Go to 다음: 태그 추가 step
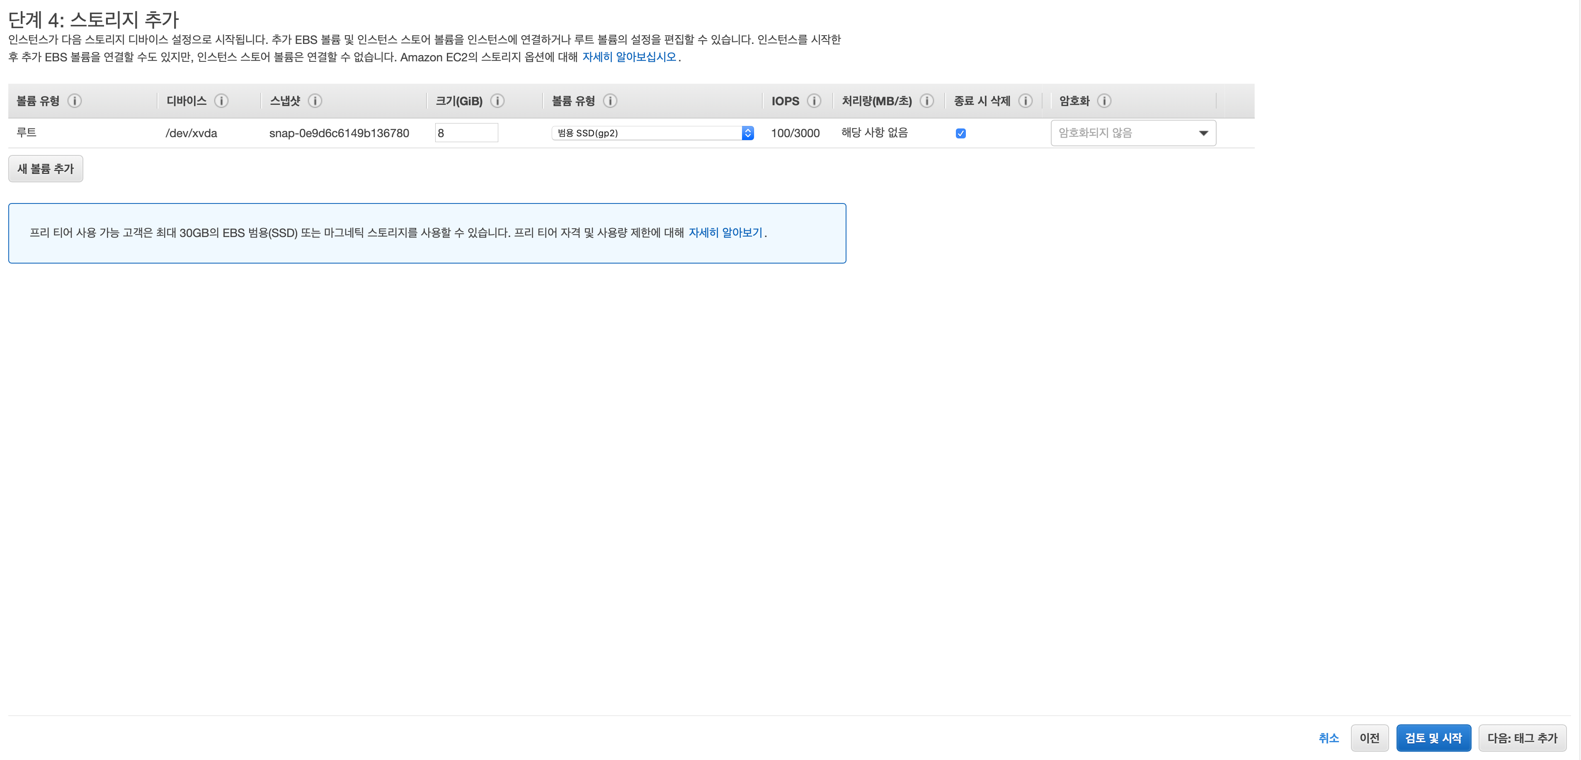The width and height of the screenshot is (1581, 760). coord(1521,738)
